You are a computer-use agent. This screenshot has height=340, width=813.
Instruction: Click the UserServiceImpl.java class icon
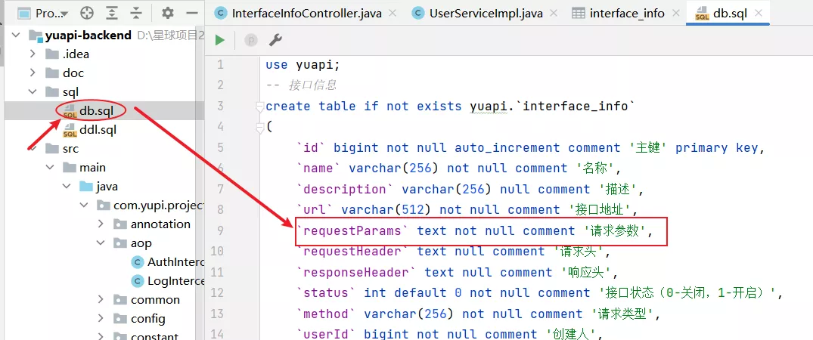418,14
